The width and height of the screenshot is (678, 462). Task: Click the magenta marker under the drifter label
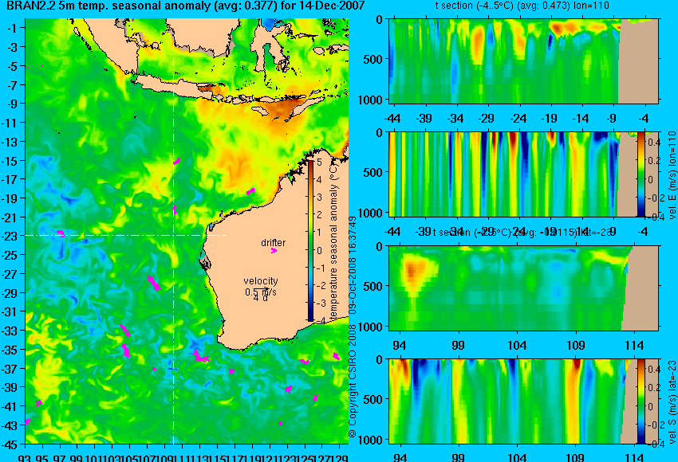[x=274, y=250]
